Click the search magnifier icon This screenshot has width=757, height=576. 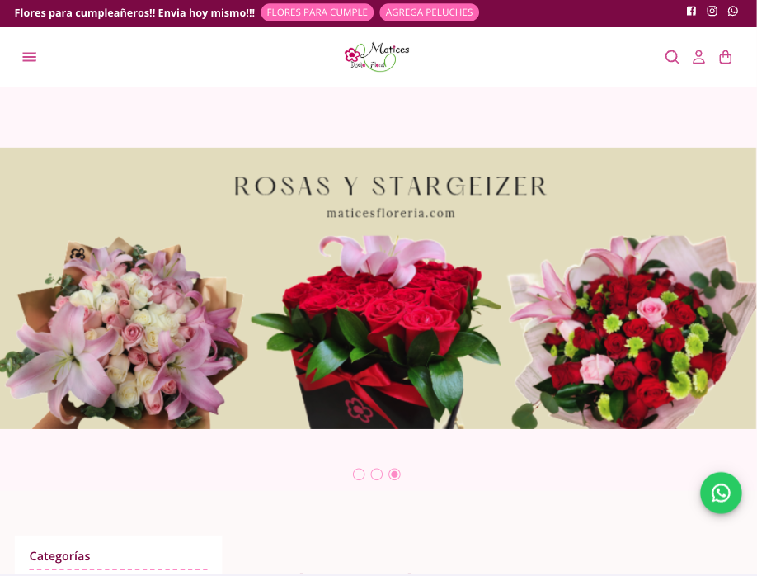point(672,57)
